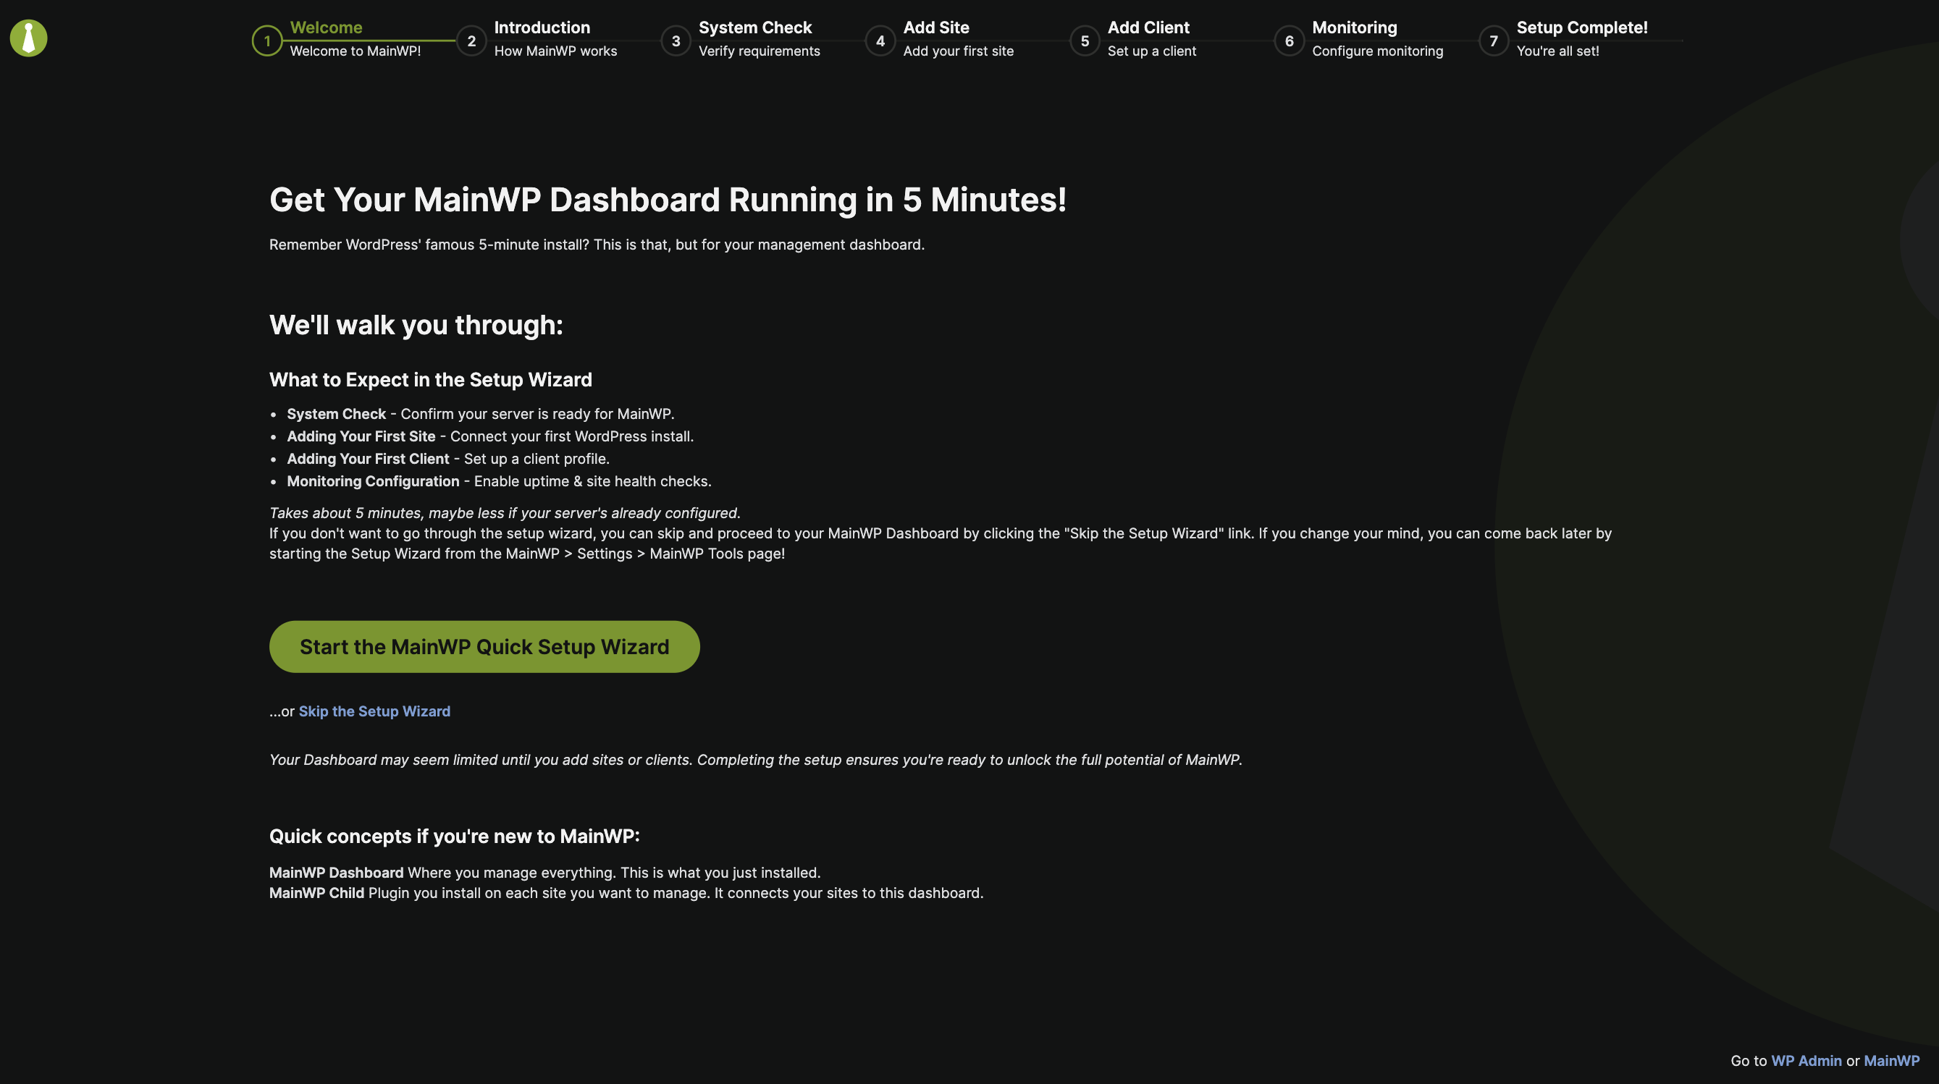Click 'Verify requirements' subtitle text
The width and height of the screenshot is (1939, 1084).
coord(760,51)
